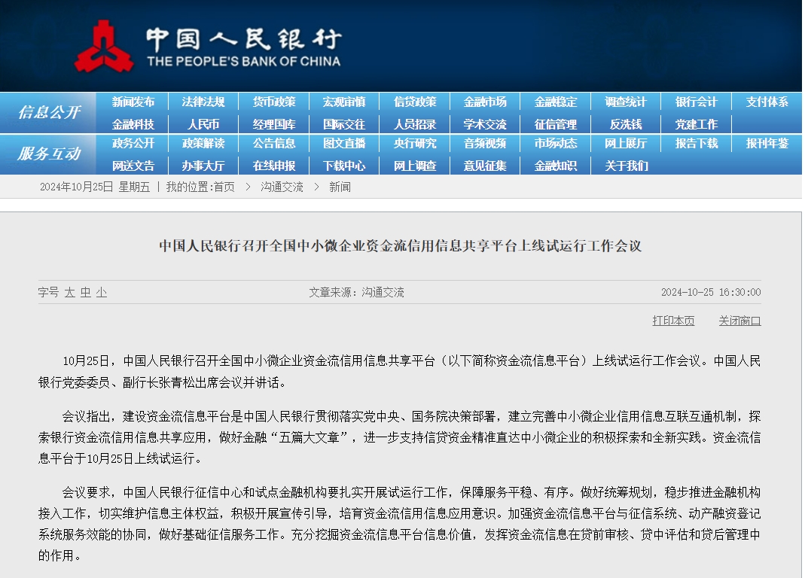The height and width of the screenshot is (578, 805).
Task: Click 新闻 breadcrumb link
Action: pos(340,187)
